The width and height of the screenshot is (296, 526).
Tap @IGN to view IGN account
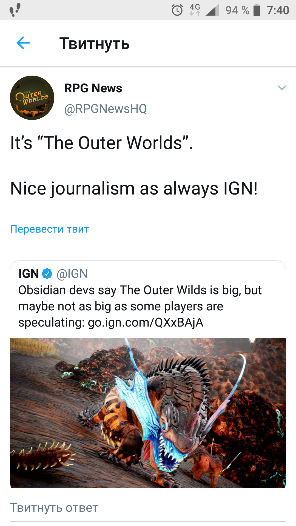pos(72,273)
